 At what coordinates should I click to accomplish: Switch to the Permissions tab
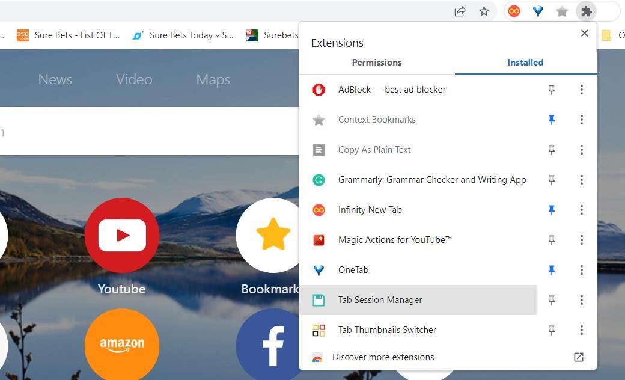point(377,62)
